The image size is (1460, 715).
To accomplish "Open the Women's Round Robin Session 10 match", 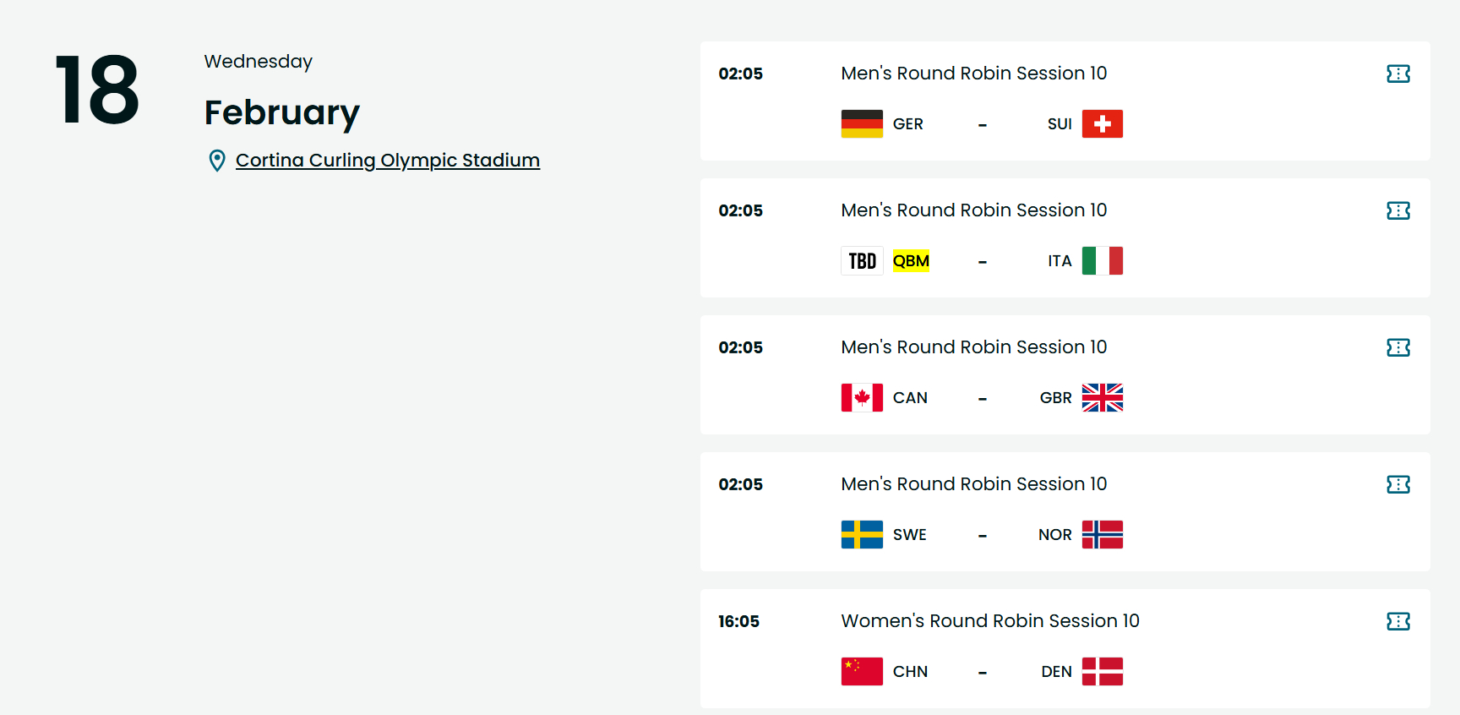I will pos(989,621).
